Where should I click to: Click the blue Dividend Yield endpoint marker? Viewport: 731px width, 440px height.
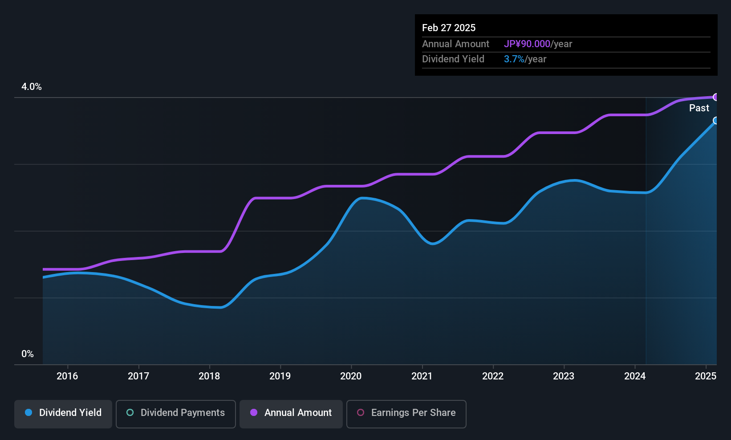pos(716,121)
